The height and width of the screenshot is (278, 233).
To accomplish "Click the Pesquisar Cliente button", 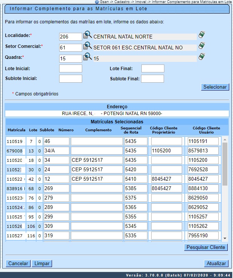I will (206, 247).
